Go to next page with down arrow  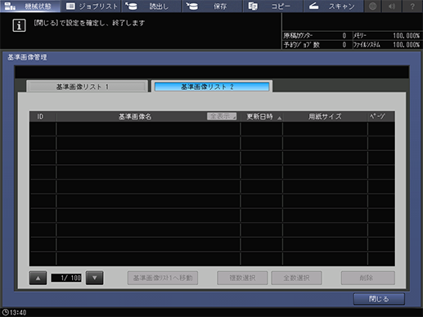coord(94,278)
